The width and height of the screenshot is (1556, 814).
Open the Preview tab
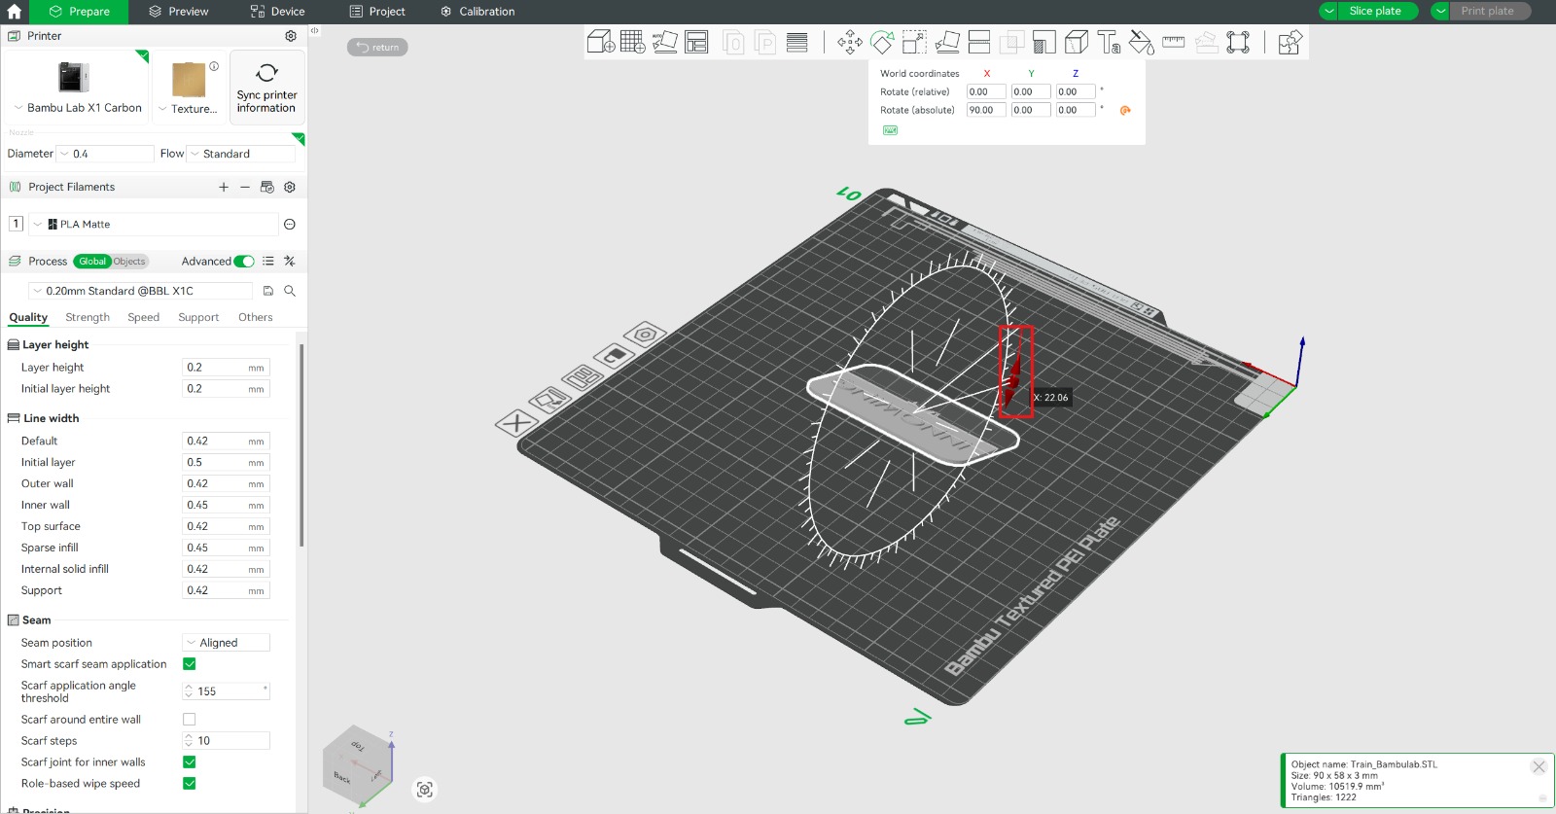(178, 12)
